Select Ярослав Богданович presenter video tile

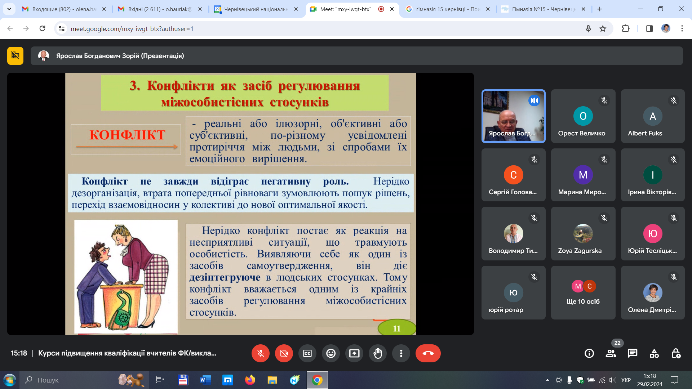click(x=514, y=116)
